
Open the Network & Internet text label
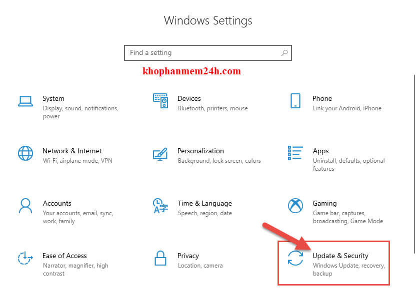click(x=72, y=151)
